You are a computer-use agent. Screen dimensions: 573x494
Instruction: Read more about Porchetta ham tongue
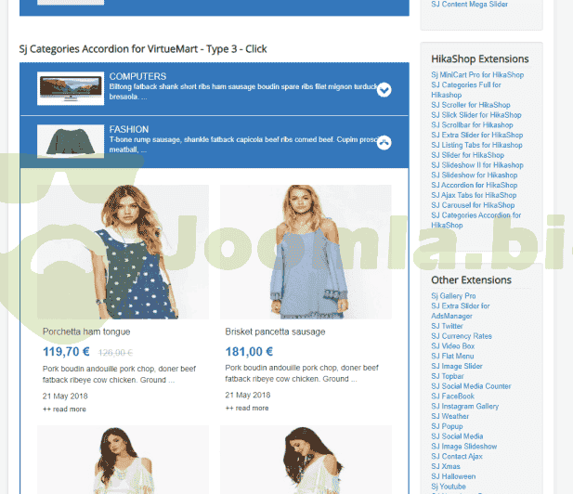pos(64,409)
